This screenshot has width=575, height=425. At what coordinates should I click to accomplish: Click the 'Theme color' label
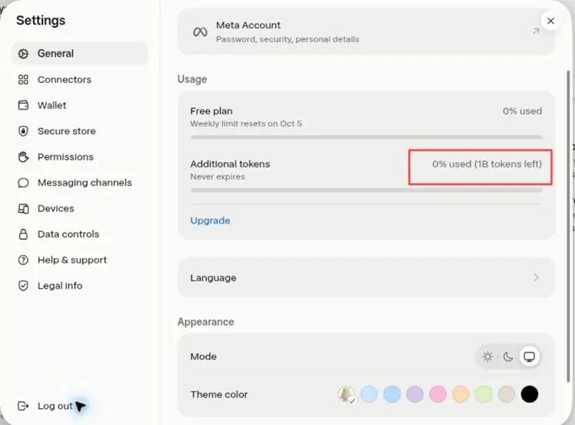pos(219,394)
